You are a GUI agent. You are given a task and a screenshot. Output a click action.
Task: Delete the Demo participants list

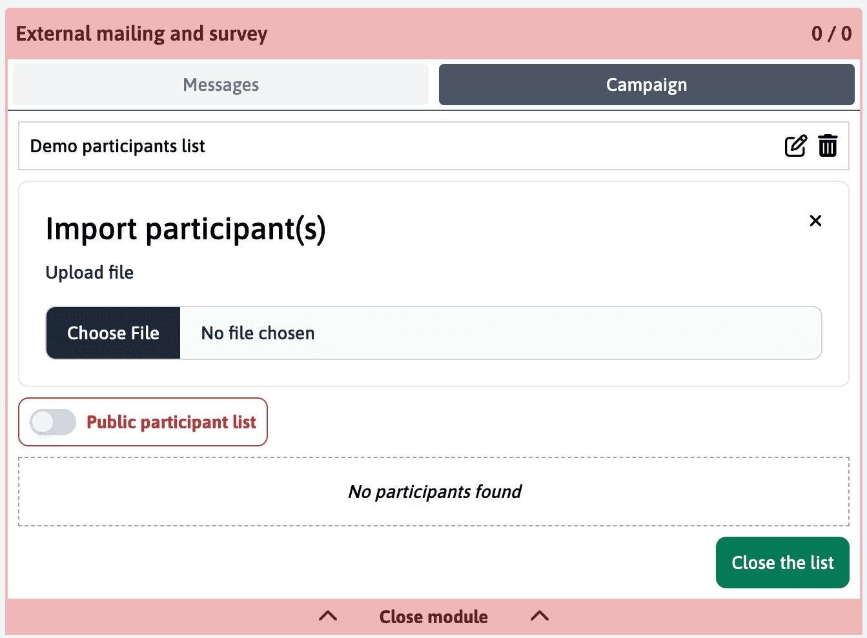click(x=828, y=146)
